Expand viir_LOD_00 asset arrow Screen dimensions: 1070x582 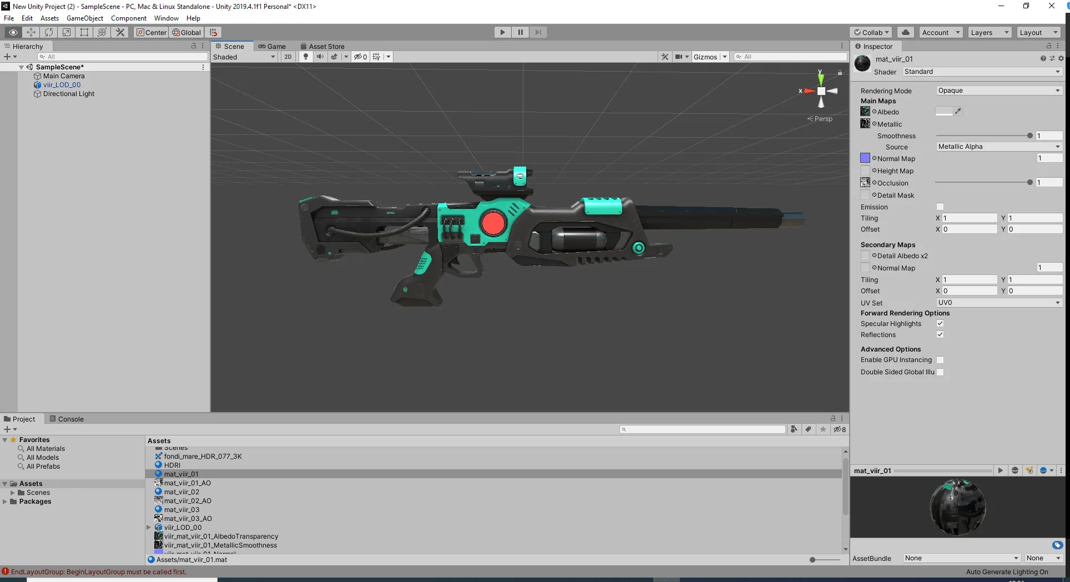click(x=149, y=527)
